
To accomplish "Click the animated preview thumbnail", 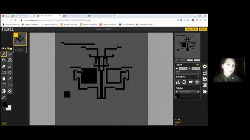I will point(187,45).
